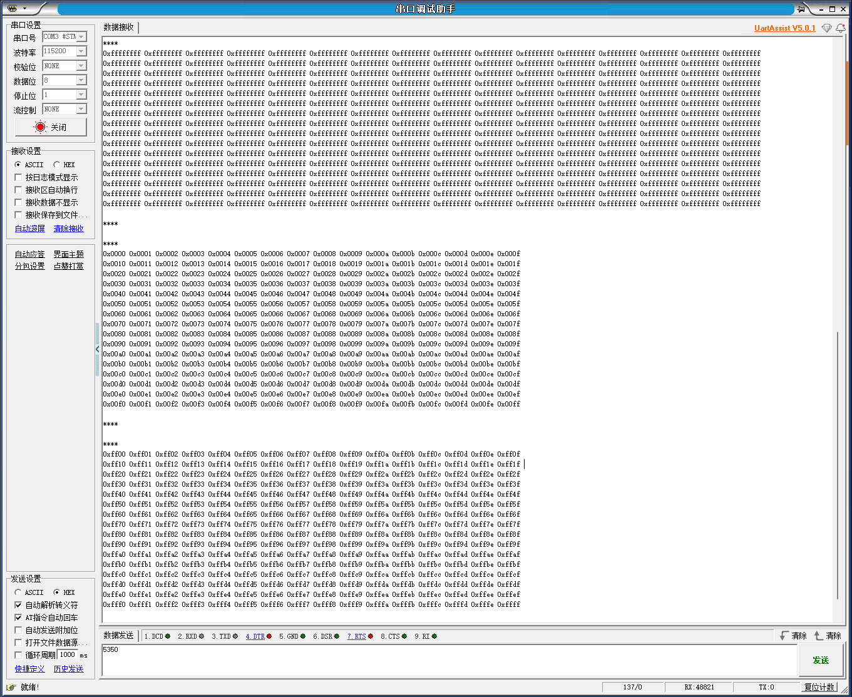Open the 快捷定义 link
This screenshot has height=697, width=852.
click(x=30, y=669)
